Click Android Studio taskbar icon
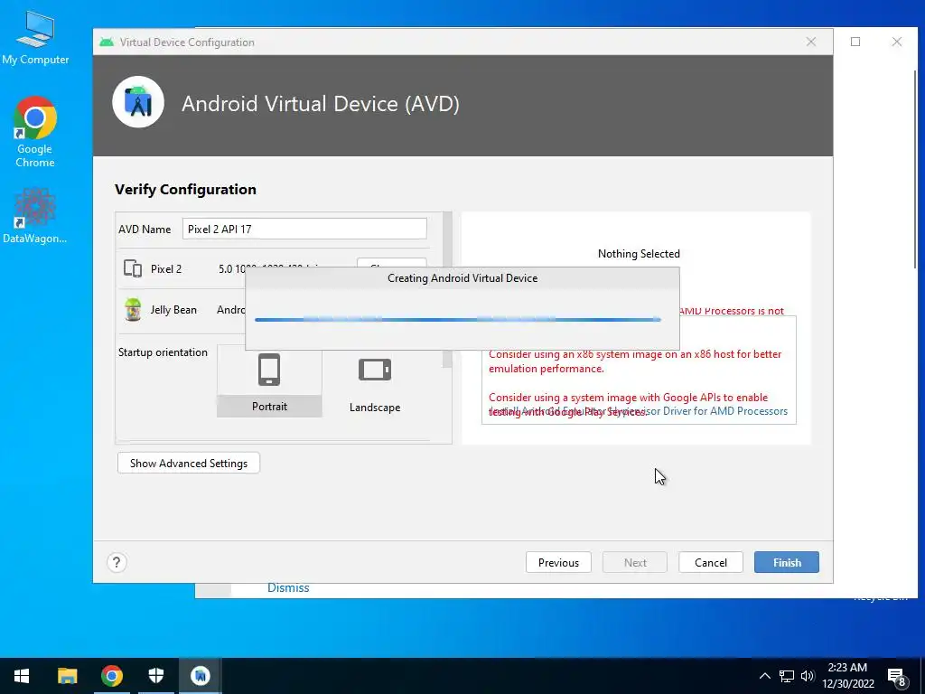 (x=200, y=676)
